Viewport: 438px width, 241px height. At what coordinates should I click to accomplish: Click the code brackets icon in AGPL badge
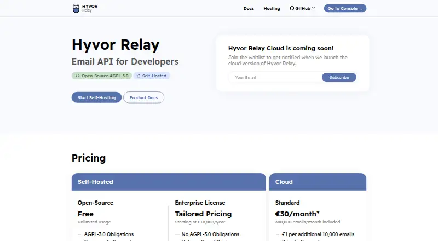tap(77, 76)
